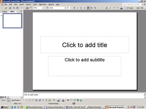Open 3-D style options
Screen dimensions: 146x109
pyautogui.click(x=81, y=100)
